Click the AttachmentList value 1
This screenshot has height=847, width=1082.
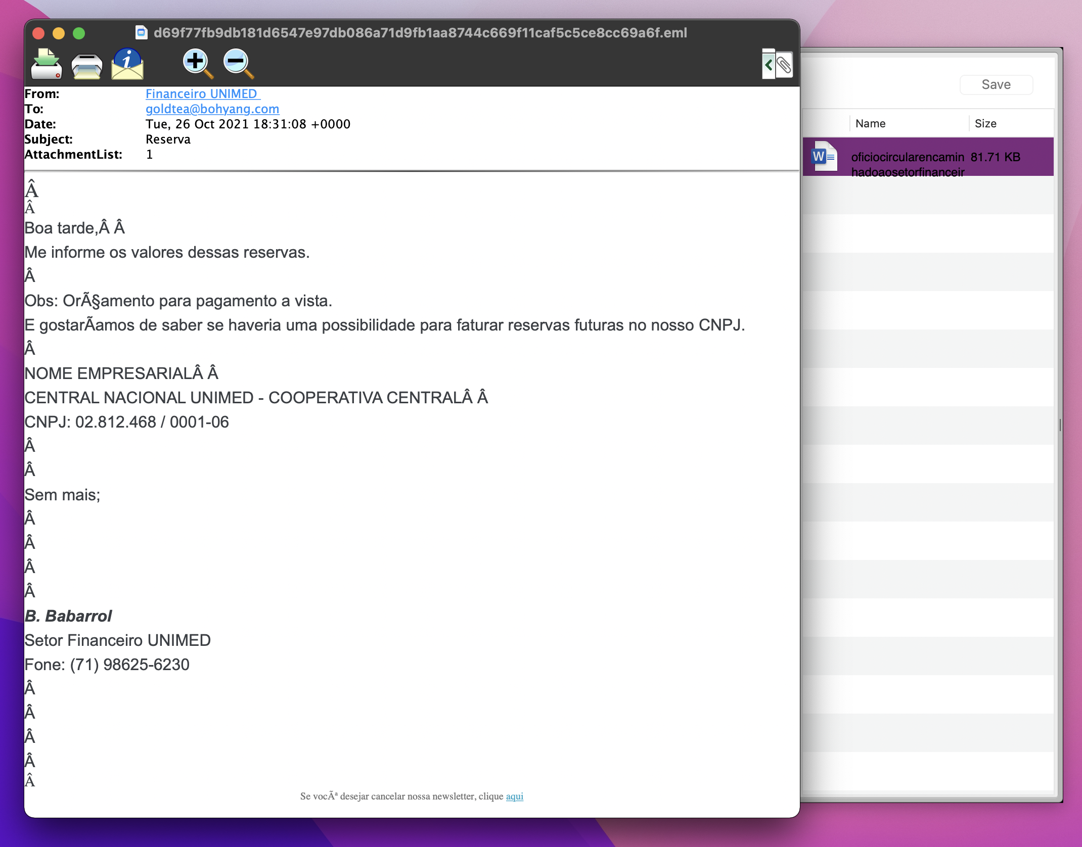click(149, 154)
